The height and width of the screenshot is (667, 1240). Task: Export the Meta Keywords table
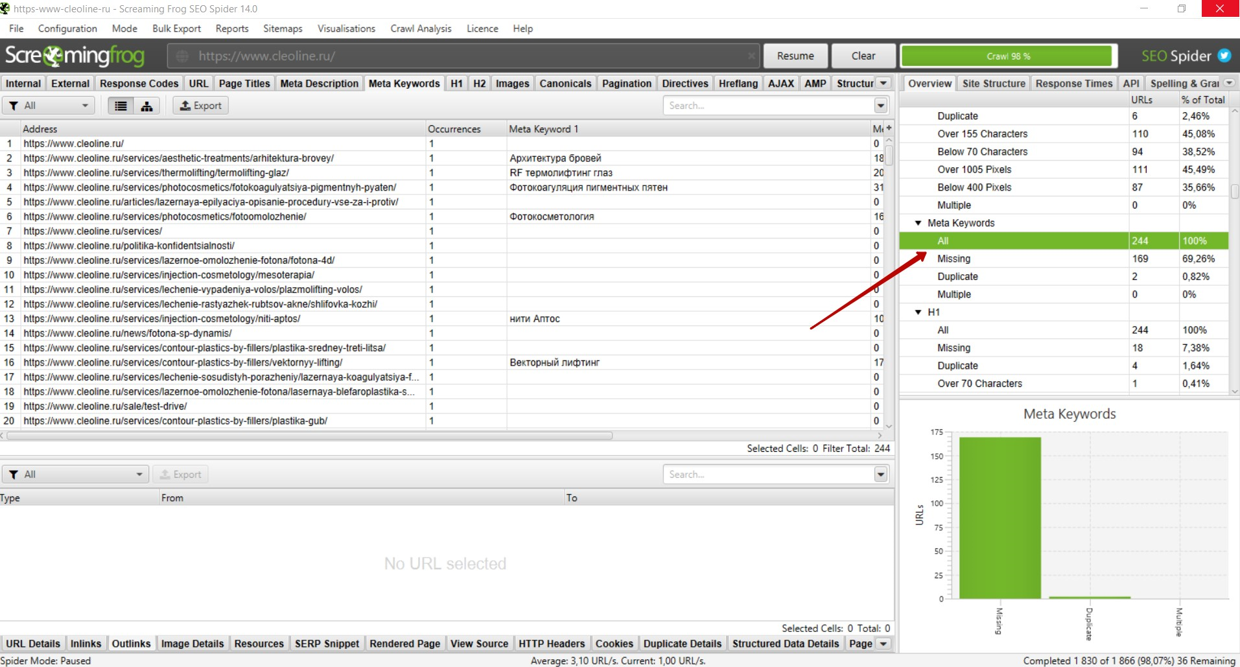click(201, 106)
